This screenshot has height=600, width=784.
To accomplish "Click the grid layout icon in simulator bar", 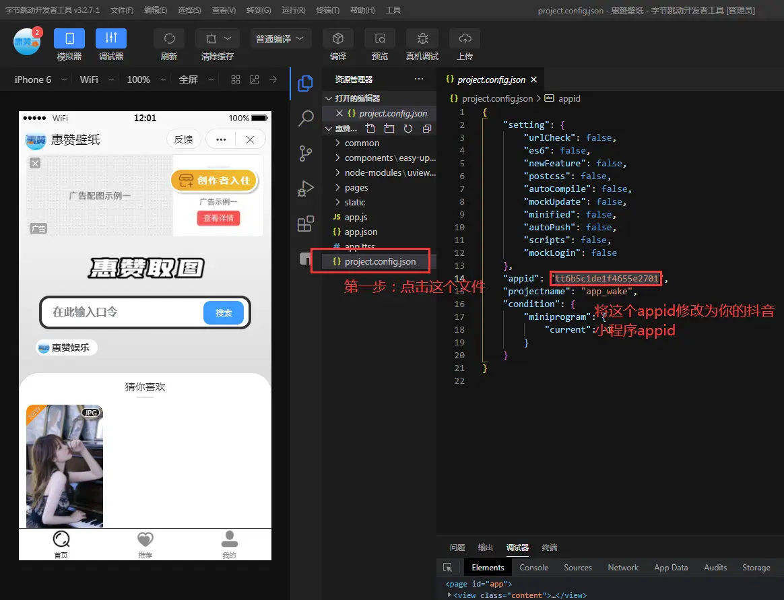I will pos(236,79).
